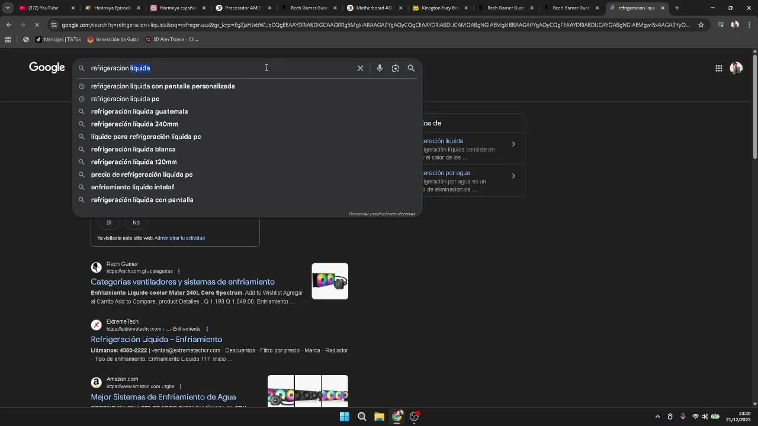The width and height of the screenshot is (758, 426).
Task: Click 'Denunciar predicciones ofensivas' link
Action: click(382, 214)
